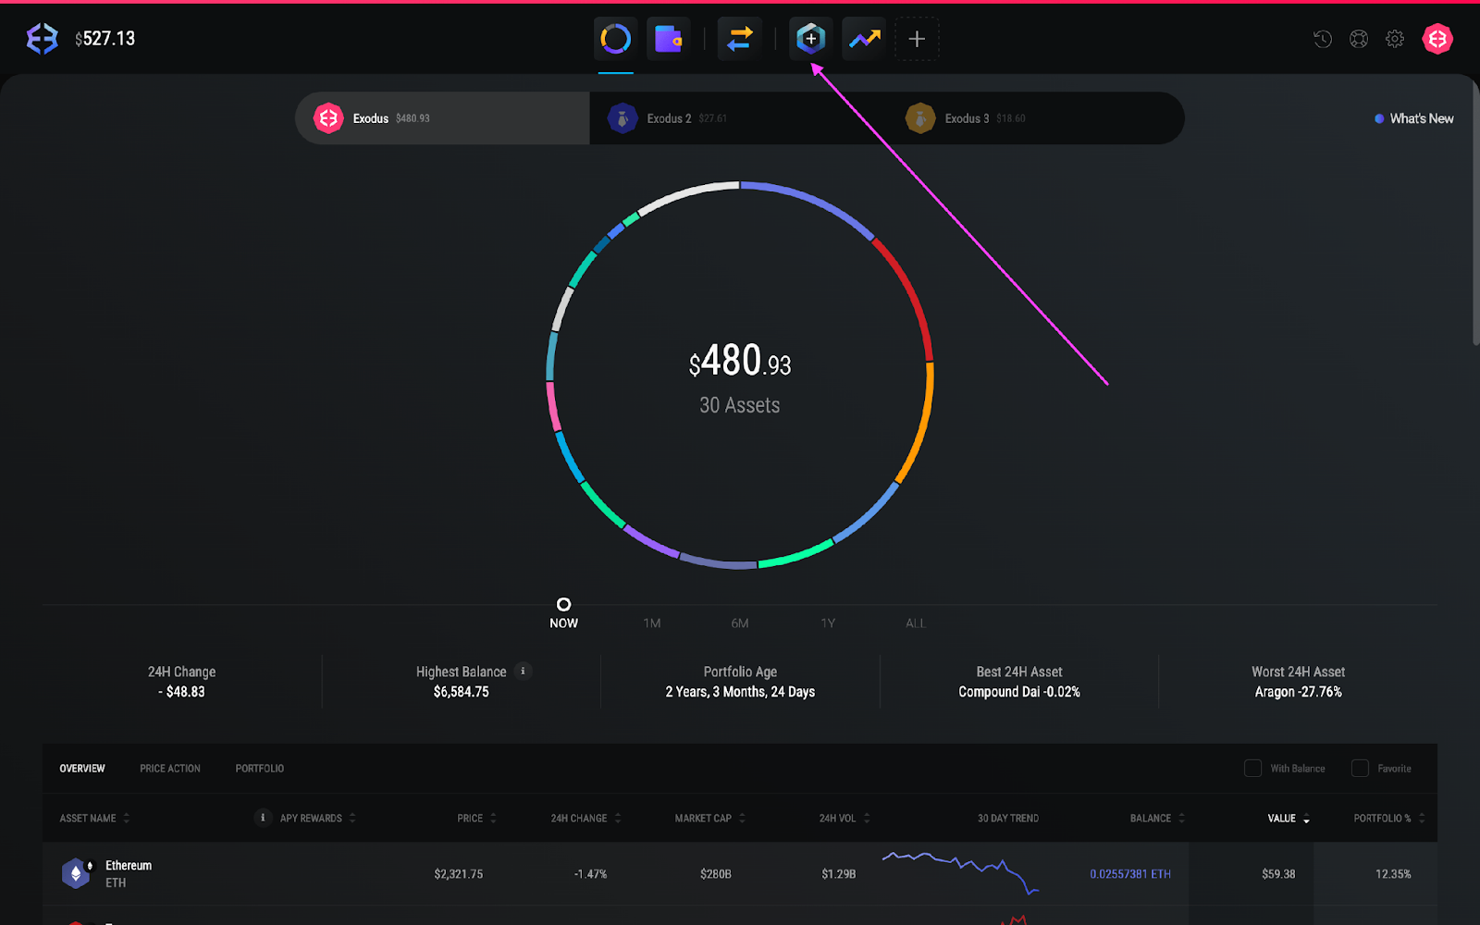Screen dimensions: 1480x925
Task: Sort by 24H Vol column
Action: point(845,819)
